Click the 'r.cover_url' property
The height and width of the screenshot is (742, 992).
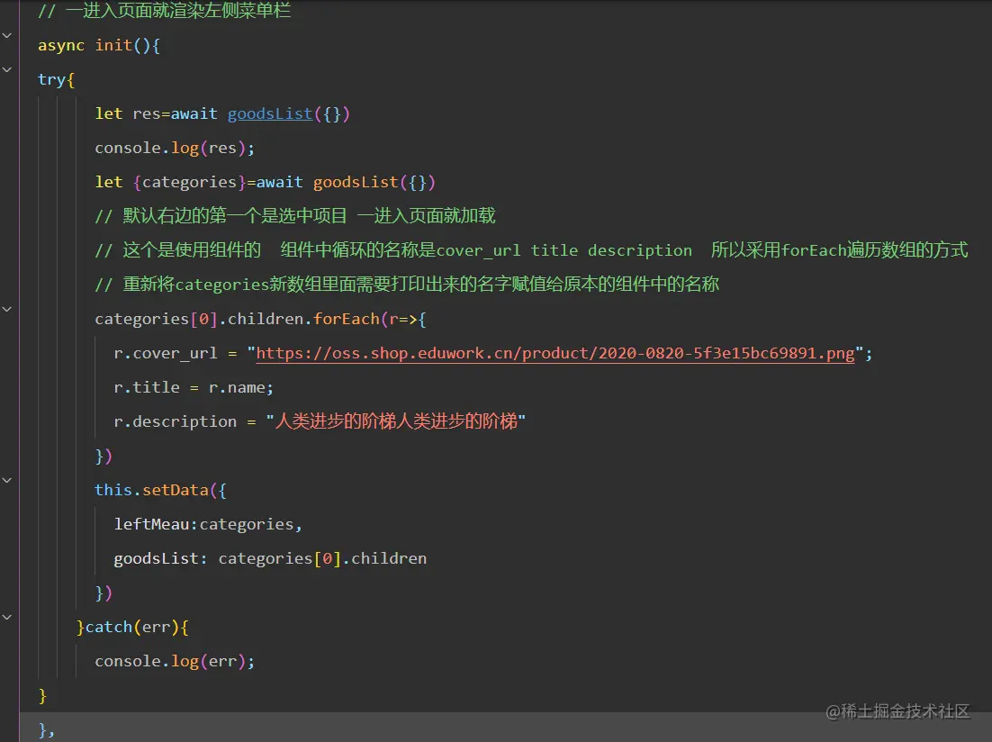point(165,353)
